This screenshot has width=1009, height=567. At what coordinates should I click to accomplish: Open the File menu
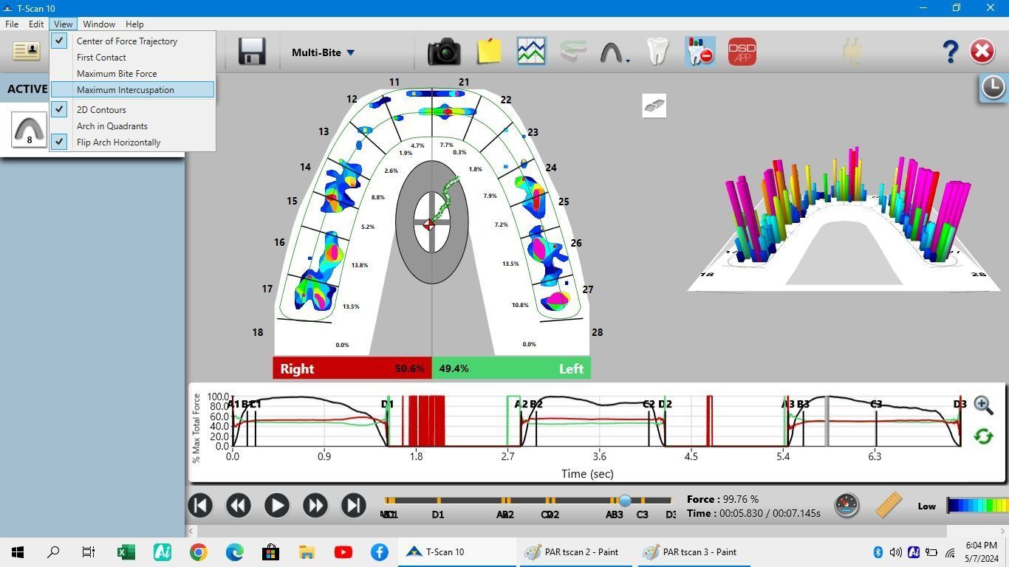[12, 24]
